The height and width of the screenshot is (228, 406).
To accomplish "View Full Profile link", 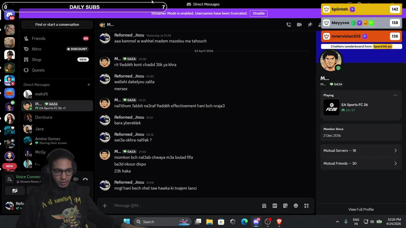I will coord(361,209).
